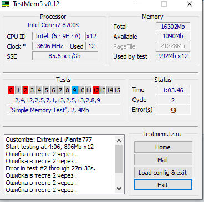Select test box 8
Screen dimensions: 204x202
[67, 90]
